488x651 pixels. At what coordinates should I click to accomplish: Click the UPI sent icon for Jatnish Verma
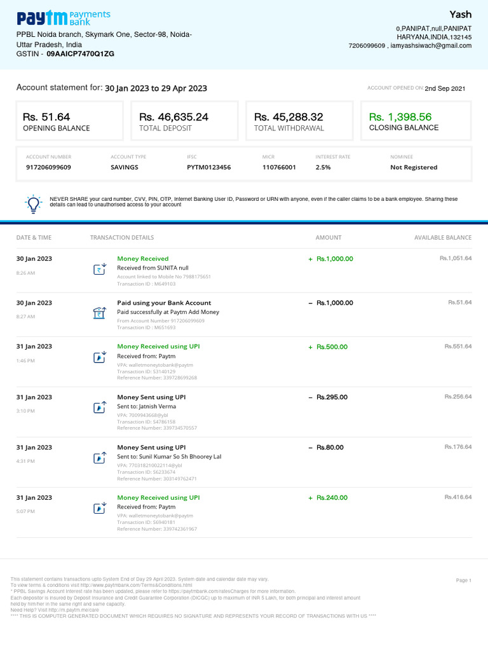point(100,408)
